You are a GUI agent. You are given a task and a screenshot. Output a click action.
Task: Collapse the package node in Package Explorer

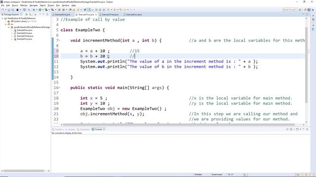(9, 27)
